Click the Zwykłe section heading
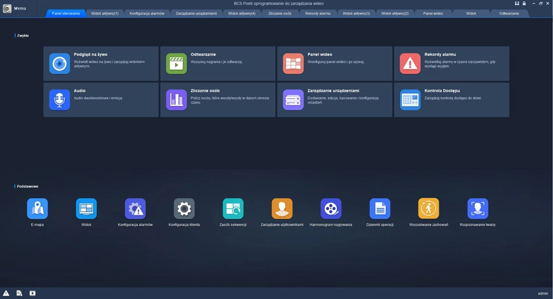 coord(23,36)
